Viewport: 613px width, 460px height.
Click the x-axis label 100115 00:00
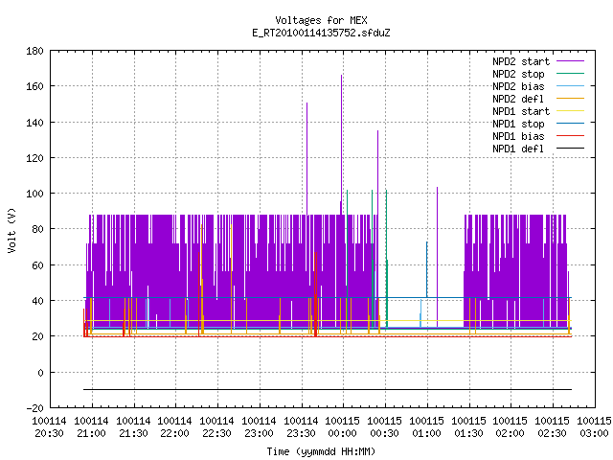[x=343, y=427]
